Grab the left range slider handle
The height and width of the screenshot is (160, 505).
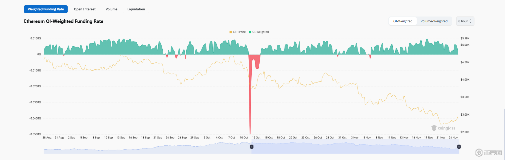(252, 147)
